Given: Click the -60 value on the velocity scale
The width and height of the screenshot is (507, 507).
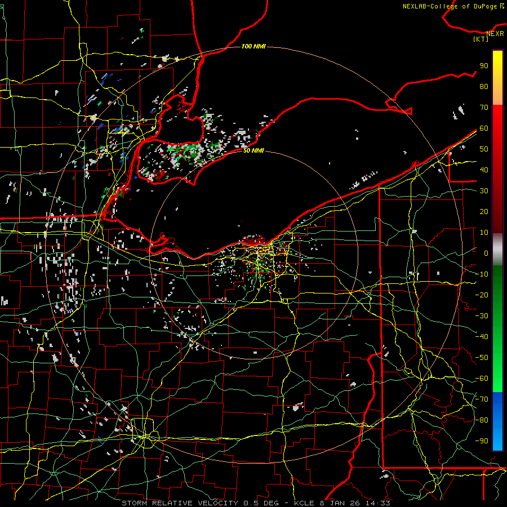Looking at the screenshot, I should [x=482, y=379].
